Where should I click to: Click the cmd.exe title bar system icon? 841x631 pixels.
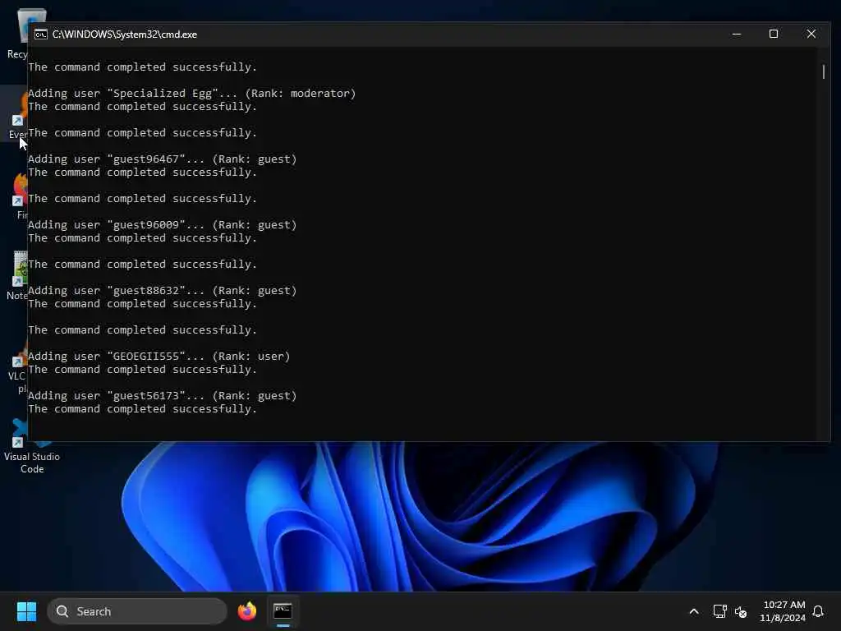[41, 35]
